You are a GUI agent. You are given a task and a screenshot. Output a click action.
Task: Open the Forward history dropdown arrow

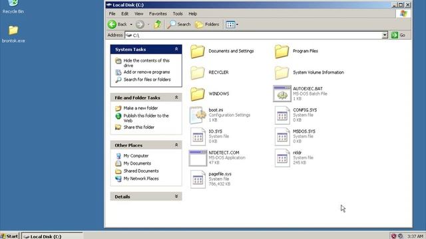(x=148, y=25)
